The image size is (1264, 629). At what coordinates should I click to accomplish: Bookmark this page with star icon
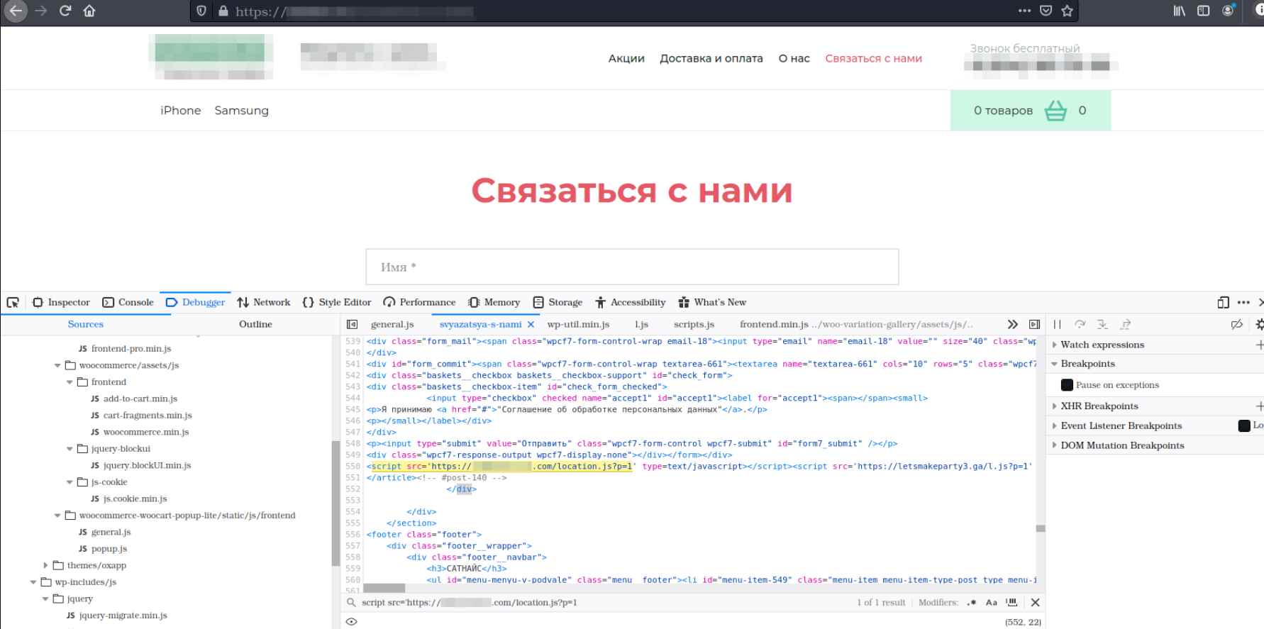pos(1067,11)
